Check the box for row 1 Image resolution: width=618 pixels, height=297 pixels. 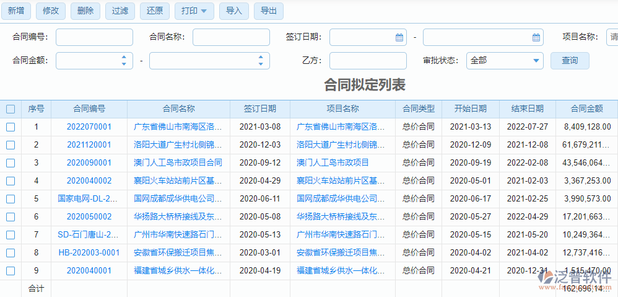click(x=11, y=127)
